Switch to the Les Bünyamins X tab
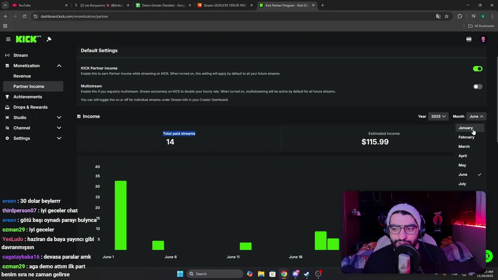Image resolution: width=498 pixels, height=280 pixels. point(102,5)
